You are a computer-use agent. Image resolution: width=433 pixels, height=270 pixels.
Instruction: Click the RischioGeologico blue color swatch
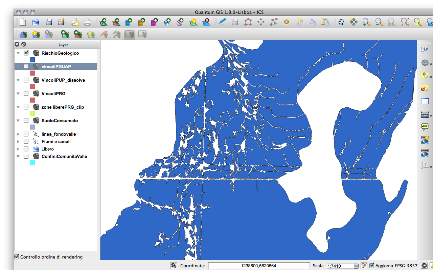[32, 59]
